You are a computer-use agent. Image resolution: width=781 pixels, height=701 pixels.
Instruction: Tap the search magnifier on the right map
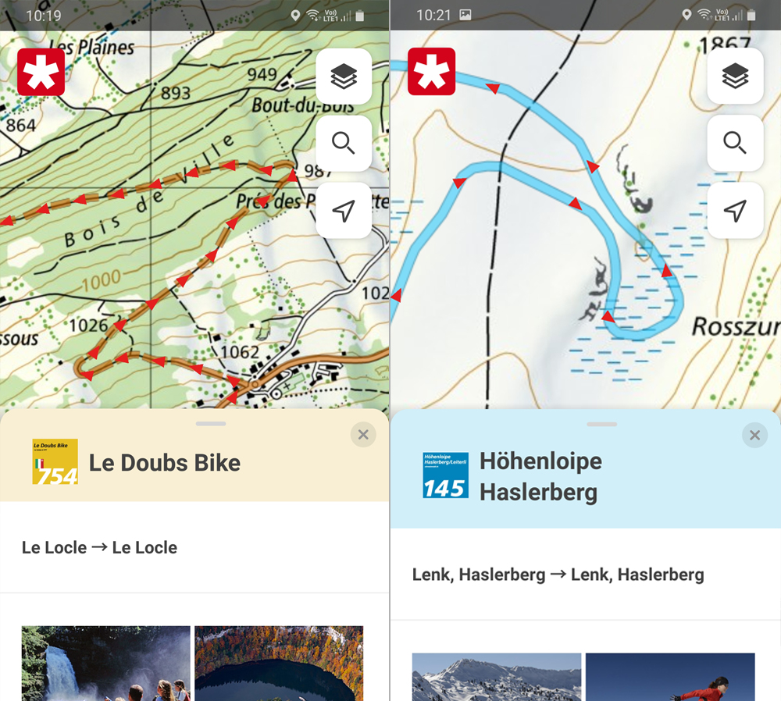[735, 144]
